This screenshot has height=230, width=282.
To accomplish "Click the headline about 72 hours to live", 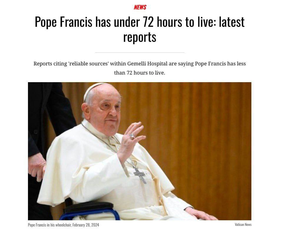I will [x=140, y=29].
